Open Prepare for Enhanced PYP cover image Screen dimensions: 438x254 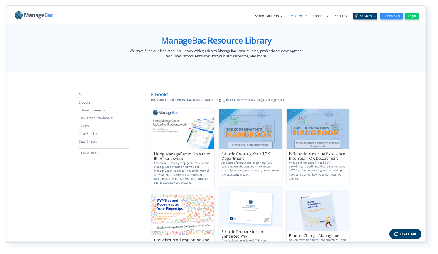pyautogui.click(x=250, y=207)
